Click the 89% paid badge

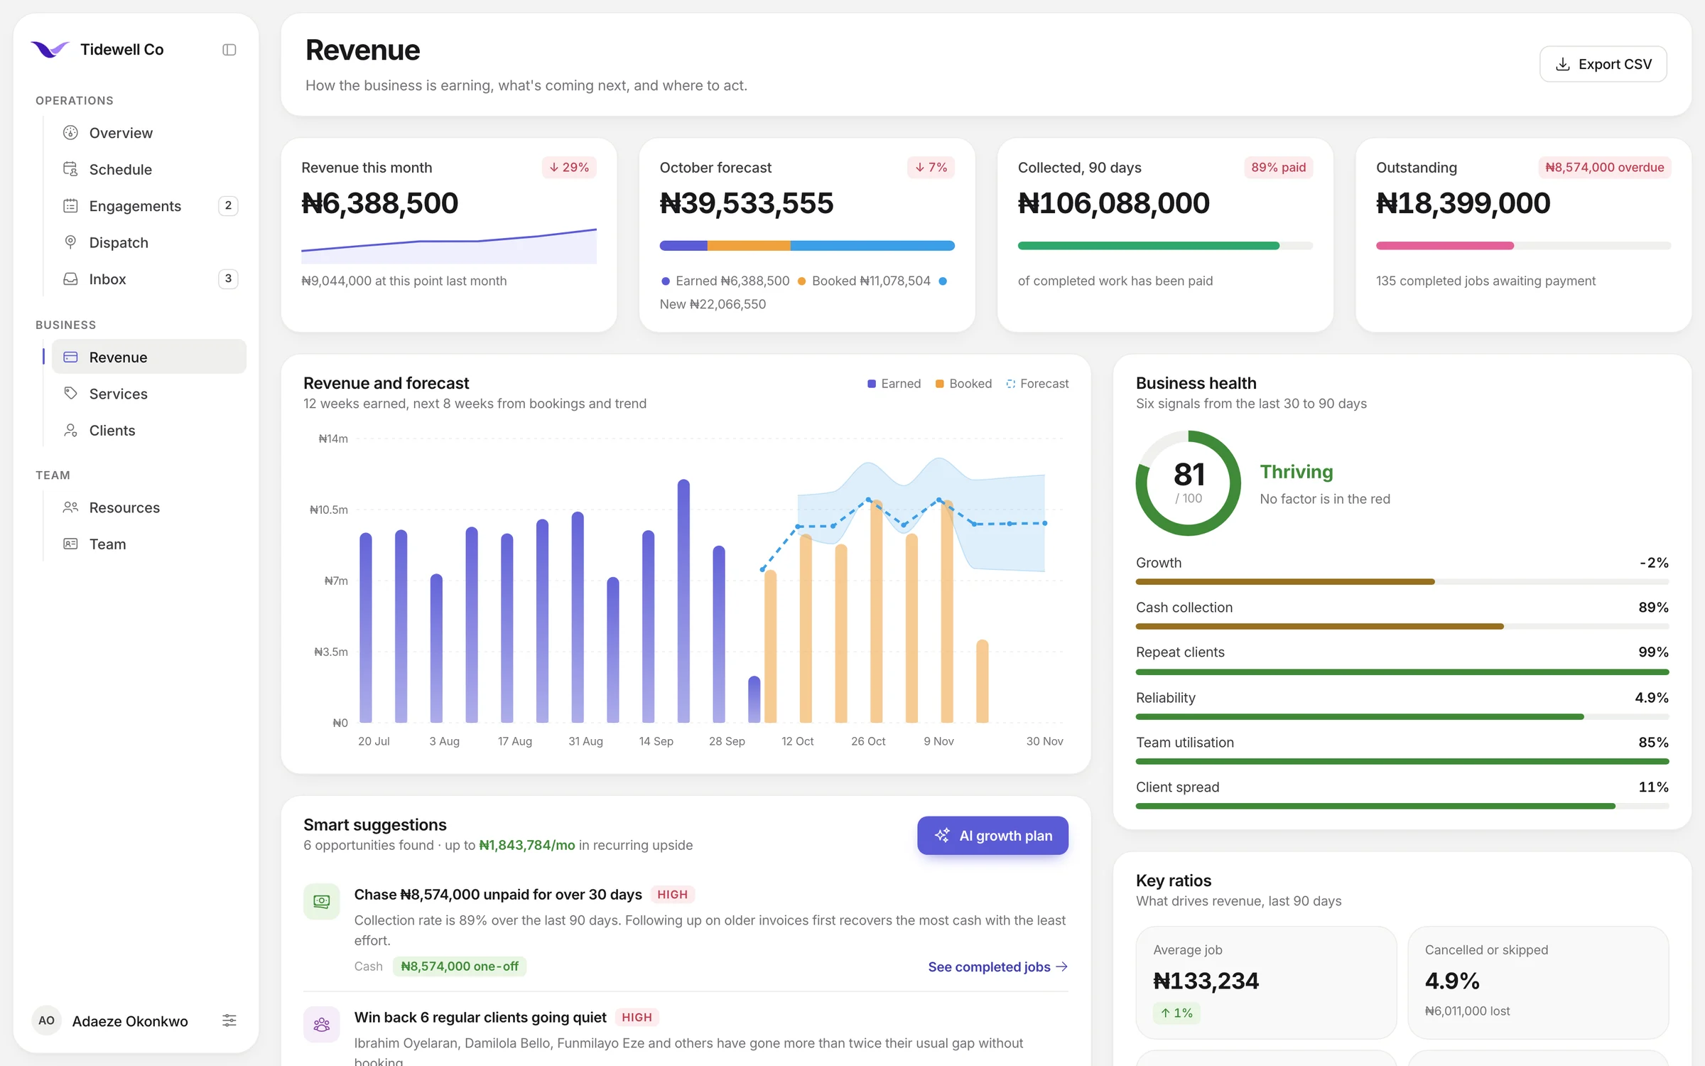[1279, 167]
